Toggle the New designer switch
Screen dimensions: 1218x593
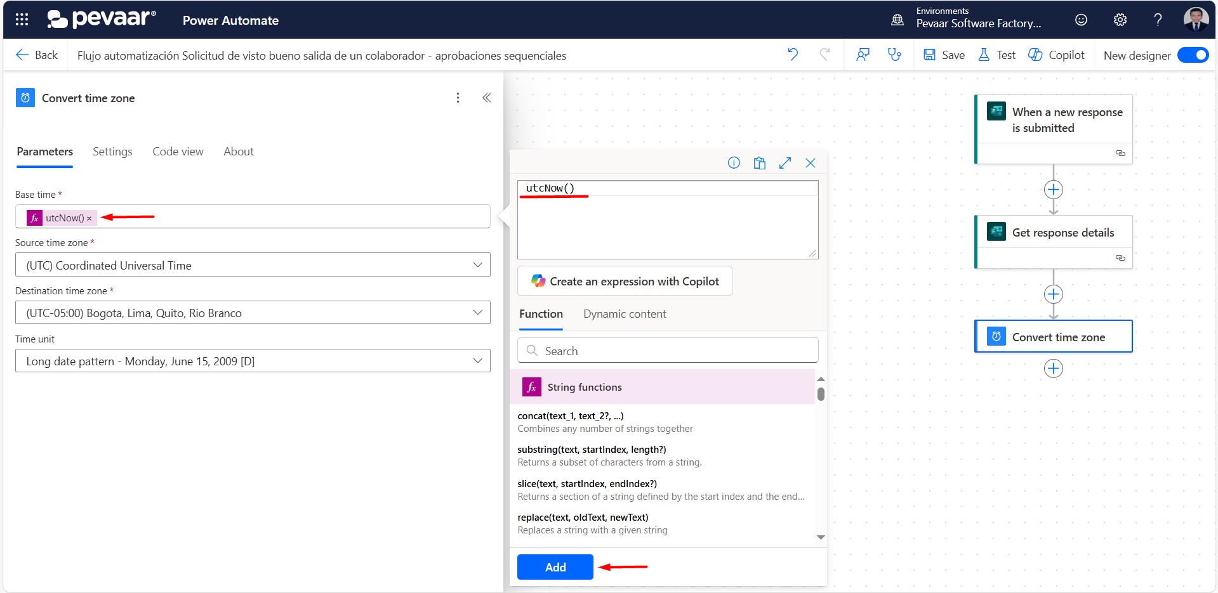(x=1193, y=55)
